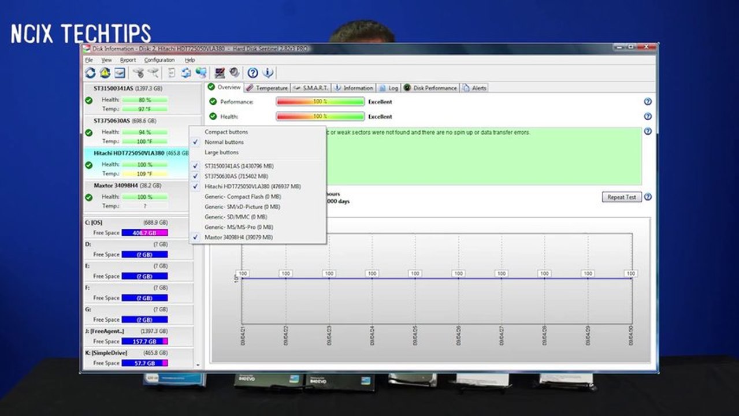This screenshot has width=739, height=416.
Task: Click the second gray disk toolbar icon
Action: point(153,73)
